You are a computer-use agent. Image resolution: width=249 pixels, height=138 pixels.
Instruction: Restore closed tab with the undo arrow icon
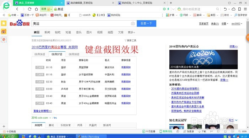pos(225,9)
